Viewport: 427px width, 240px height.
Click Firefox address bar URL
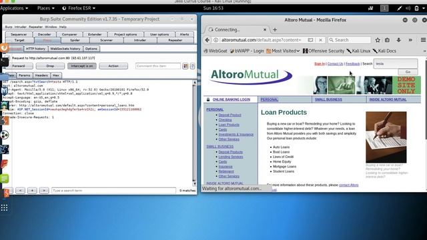(x=262, y=40)
